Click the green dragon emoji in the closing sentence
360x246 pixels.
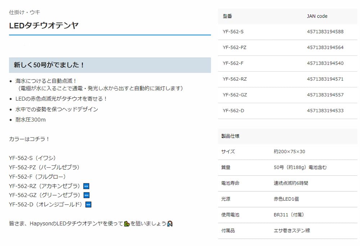(x=126, y=224)
